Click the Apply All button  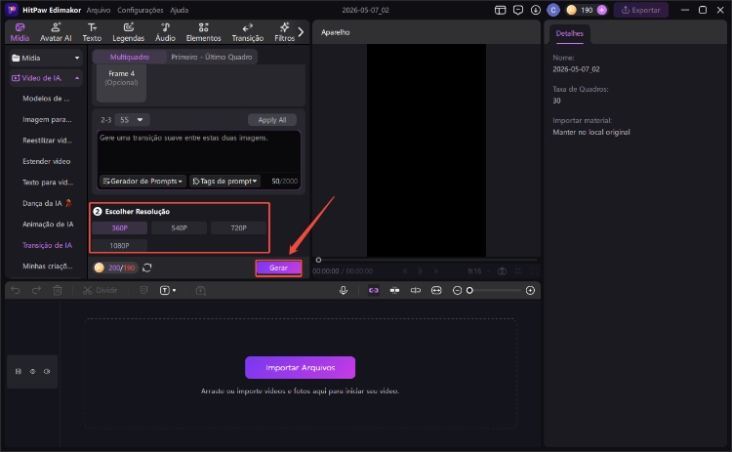coord(272,120)
